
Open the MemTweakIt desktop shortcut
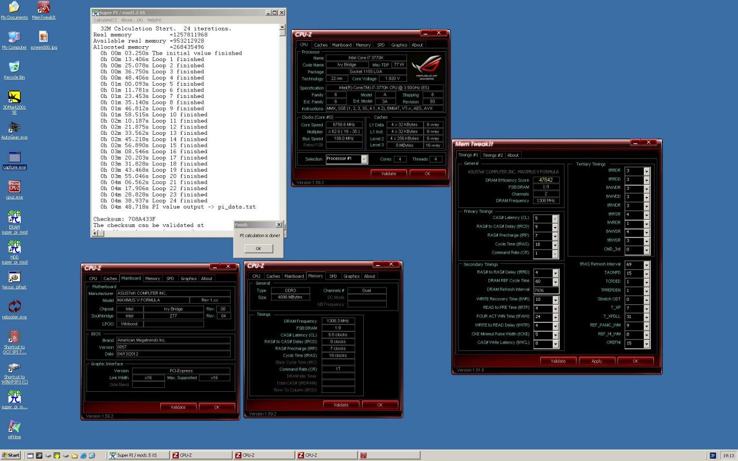(44, 10)
